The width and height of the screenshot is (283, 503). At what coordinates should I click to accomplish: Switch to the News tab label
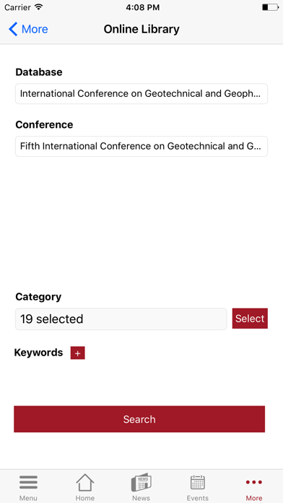[141, 498]
